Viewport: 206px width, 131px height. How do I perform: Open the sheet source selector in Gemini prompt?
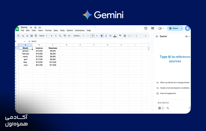pos(161,108)
